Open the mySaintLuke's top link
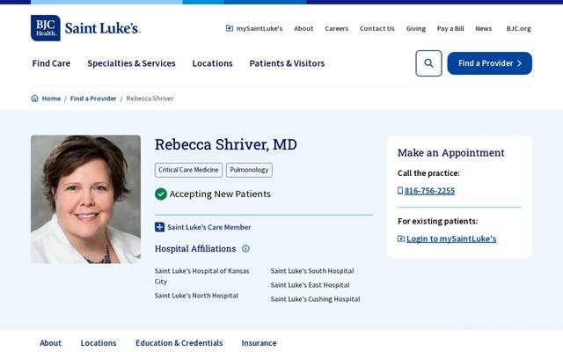This screenshot has height=352, width=563. (260, 28)
